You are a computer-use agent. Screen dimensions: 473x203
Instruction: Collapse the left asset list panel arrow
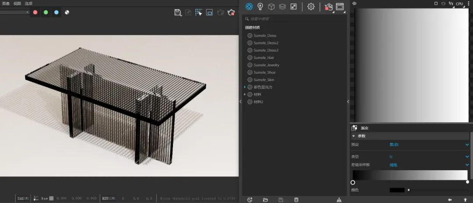(240, 102)
